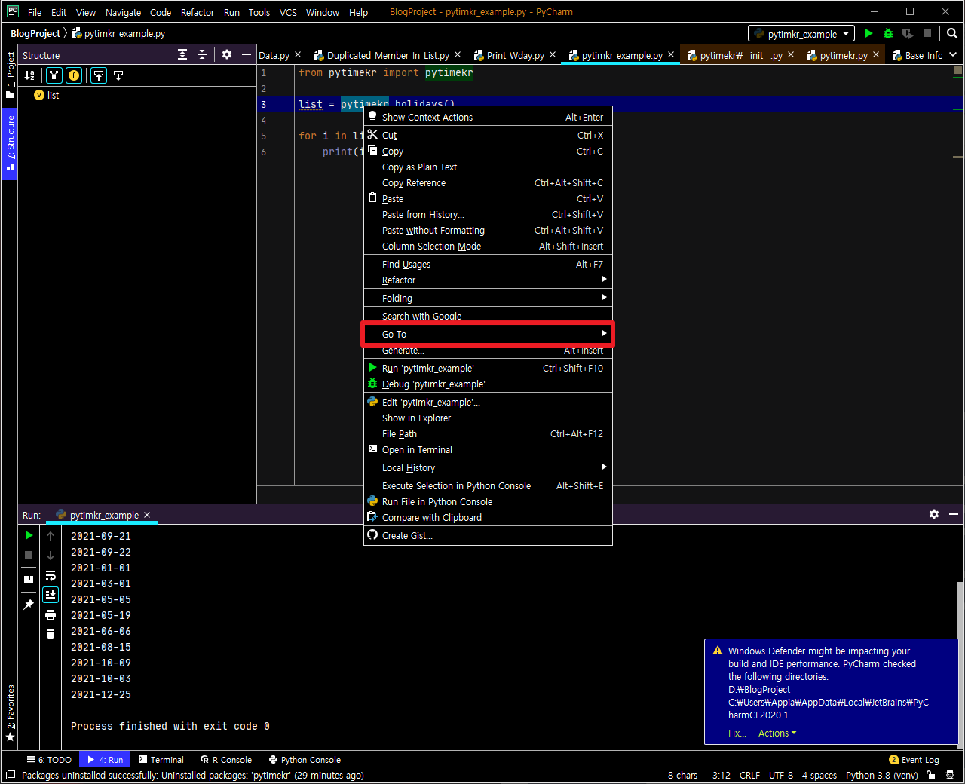
Task: Click UTF-8 encoding in status bar
Action: tap(781, 775)
